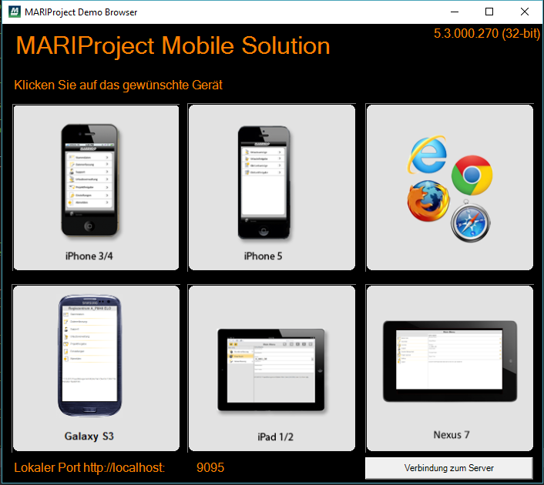Click the "Galaxy S3" caption text
Screen dimensions: 544x485
(x=89, y=436)
